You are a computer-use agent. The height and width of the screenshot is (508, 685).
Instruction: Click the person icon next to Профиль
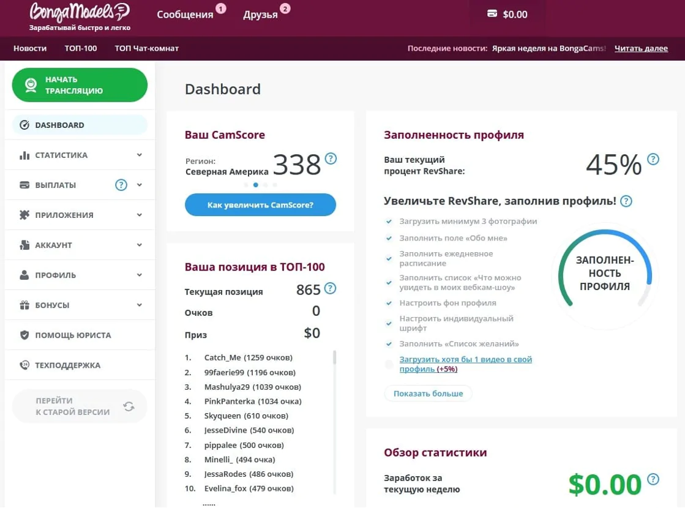[x=24, y=275]
